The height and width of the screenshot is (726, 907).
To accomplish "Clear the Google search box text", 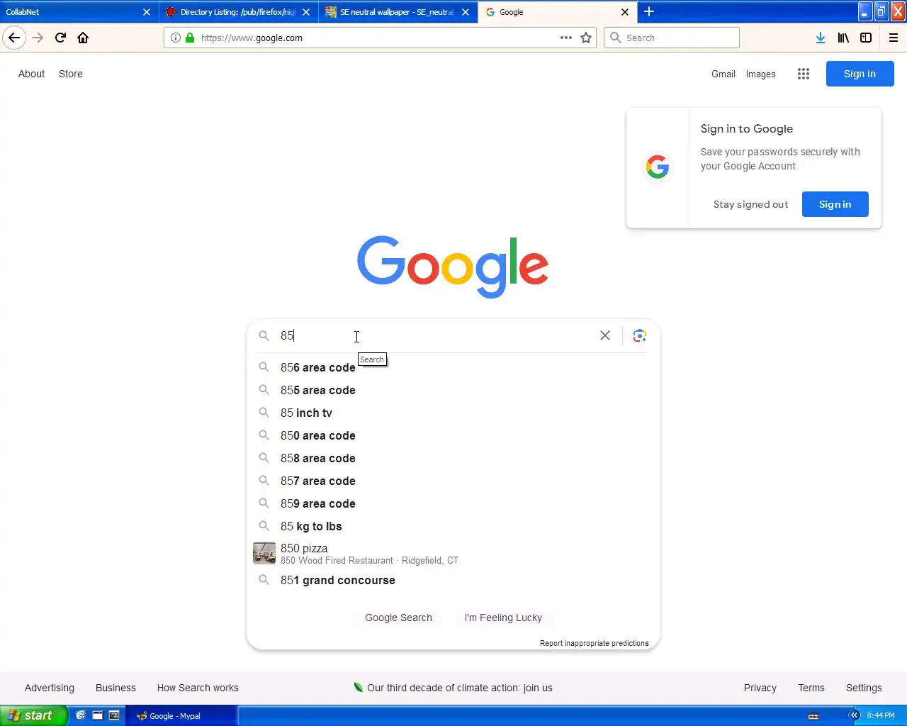I will 605,335.
